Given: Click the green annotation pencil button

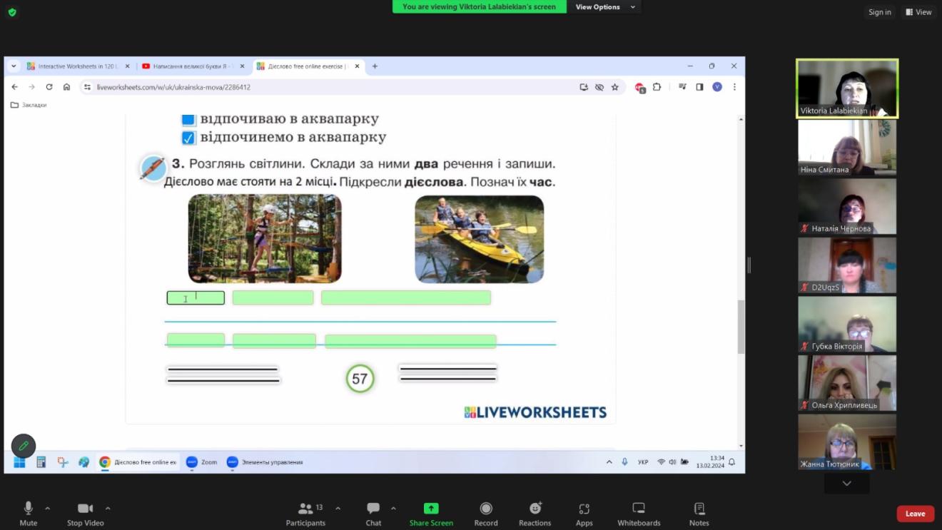Looking at the screenshot, I should 24,446.
